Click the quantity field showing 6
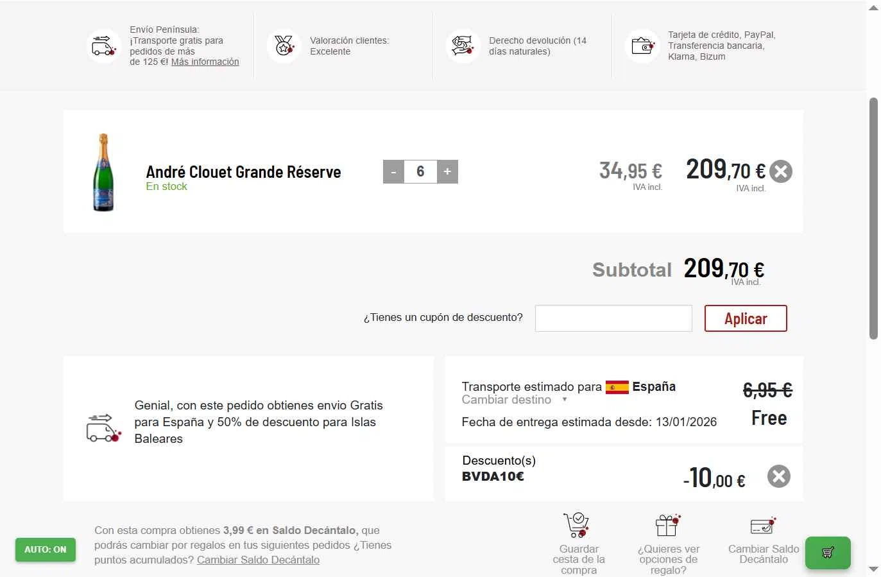 coord(420,171)
